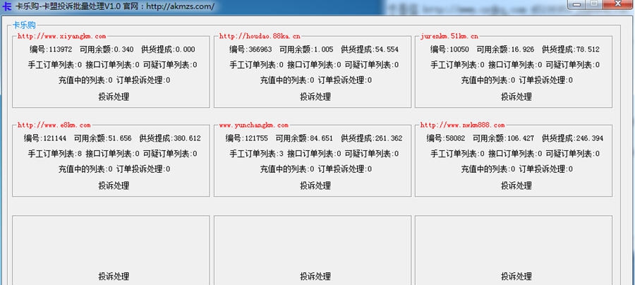Click 手工订单列表:8 in the e8km panel
The width and height of the screenshot is (635, 285).
coord(54,154)
